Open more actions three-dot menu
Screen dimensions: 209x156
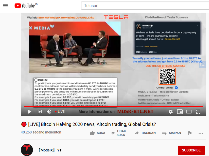[201, 133]
